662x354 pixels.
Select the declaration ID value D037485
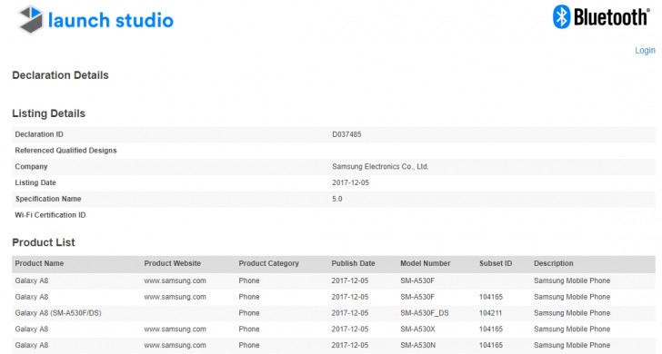tap(346, 134)
